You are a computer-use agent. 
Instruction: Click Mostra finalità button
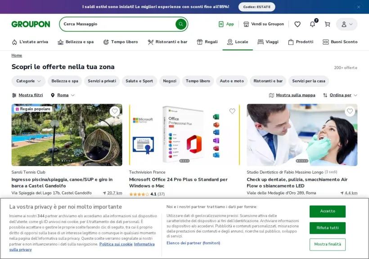click(328, 245)
